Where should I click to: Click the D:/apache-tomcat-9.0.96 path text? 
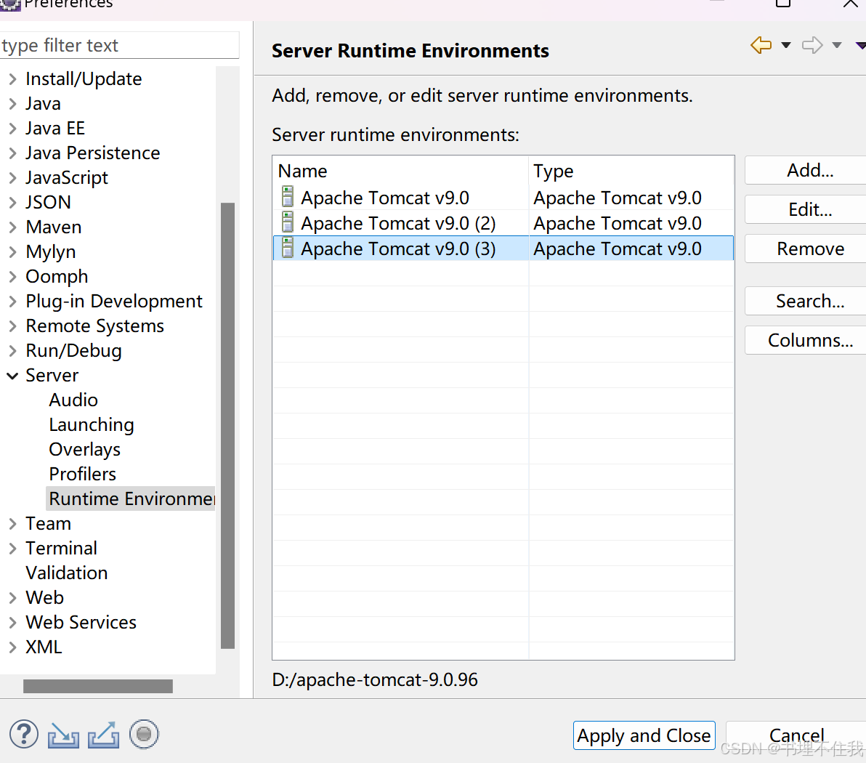point(374,679)
